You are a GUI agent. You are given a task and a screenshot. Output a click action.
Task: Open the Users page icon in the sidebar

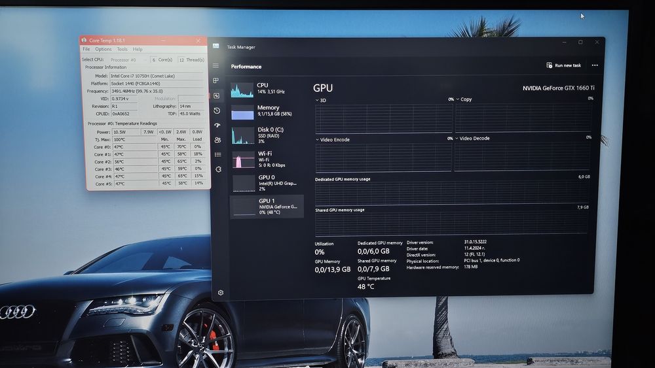point(217,140)
